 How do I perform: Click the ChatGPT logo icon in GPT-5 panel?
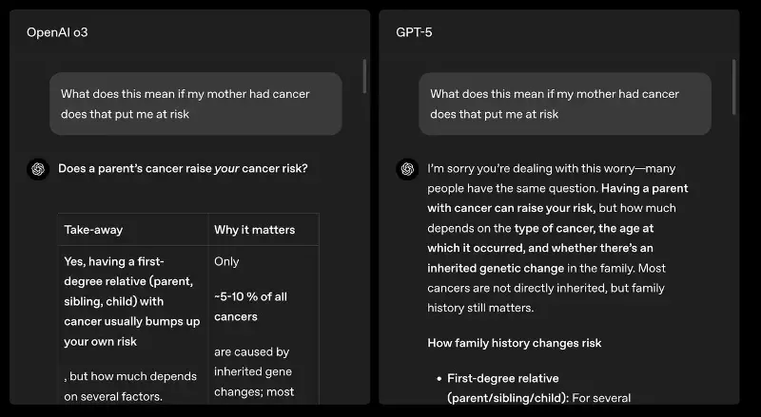(x=407, y=169)
